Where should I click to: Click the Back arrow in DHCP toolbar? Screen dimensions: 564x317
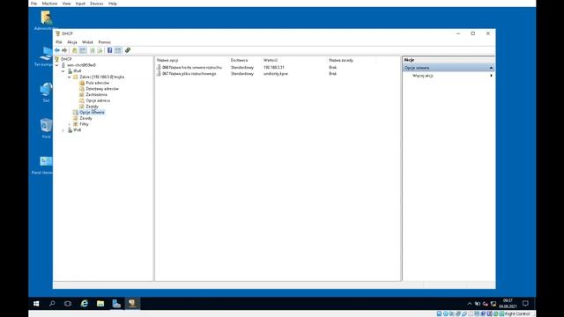pyautogui.click(x=57, y=50)
